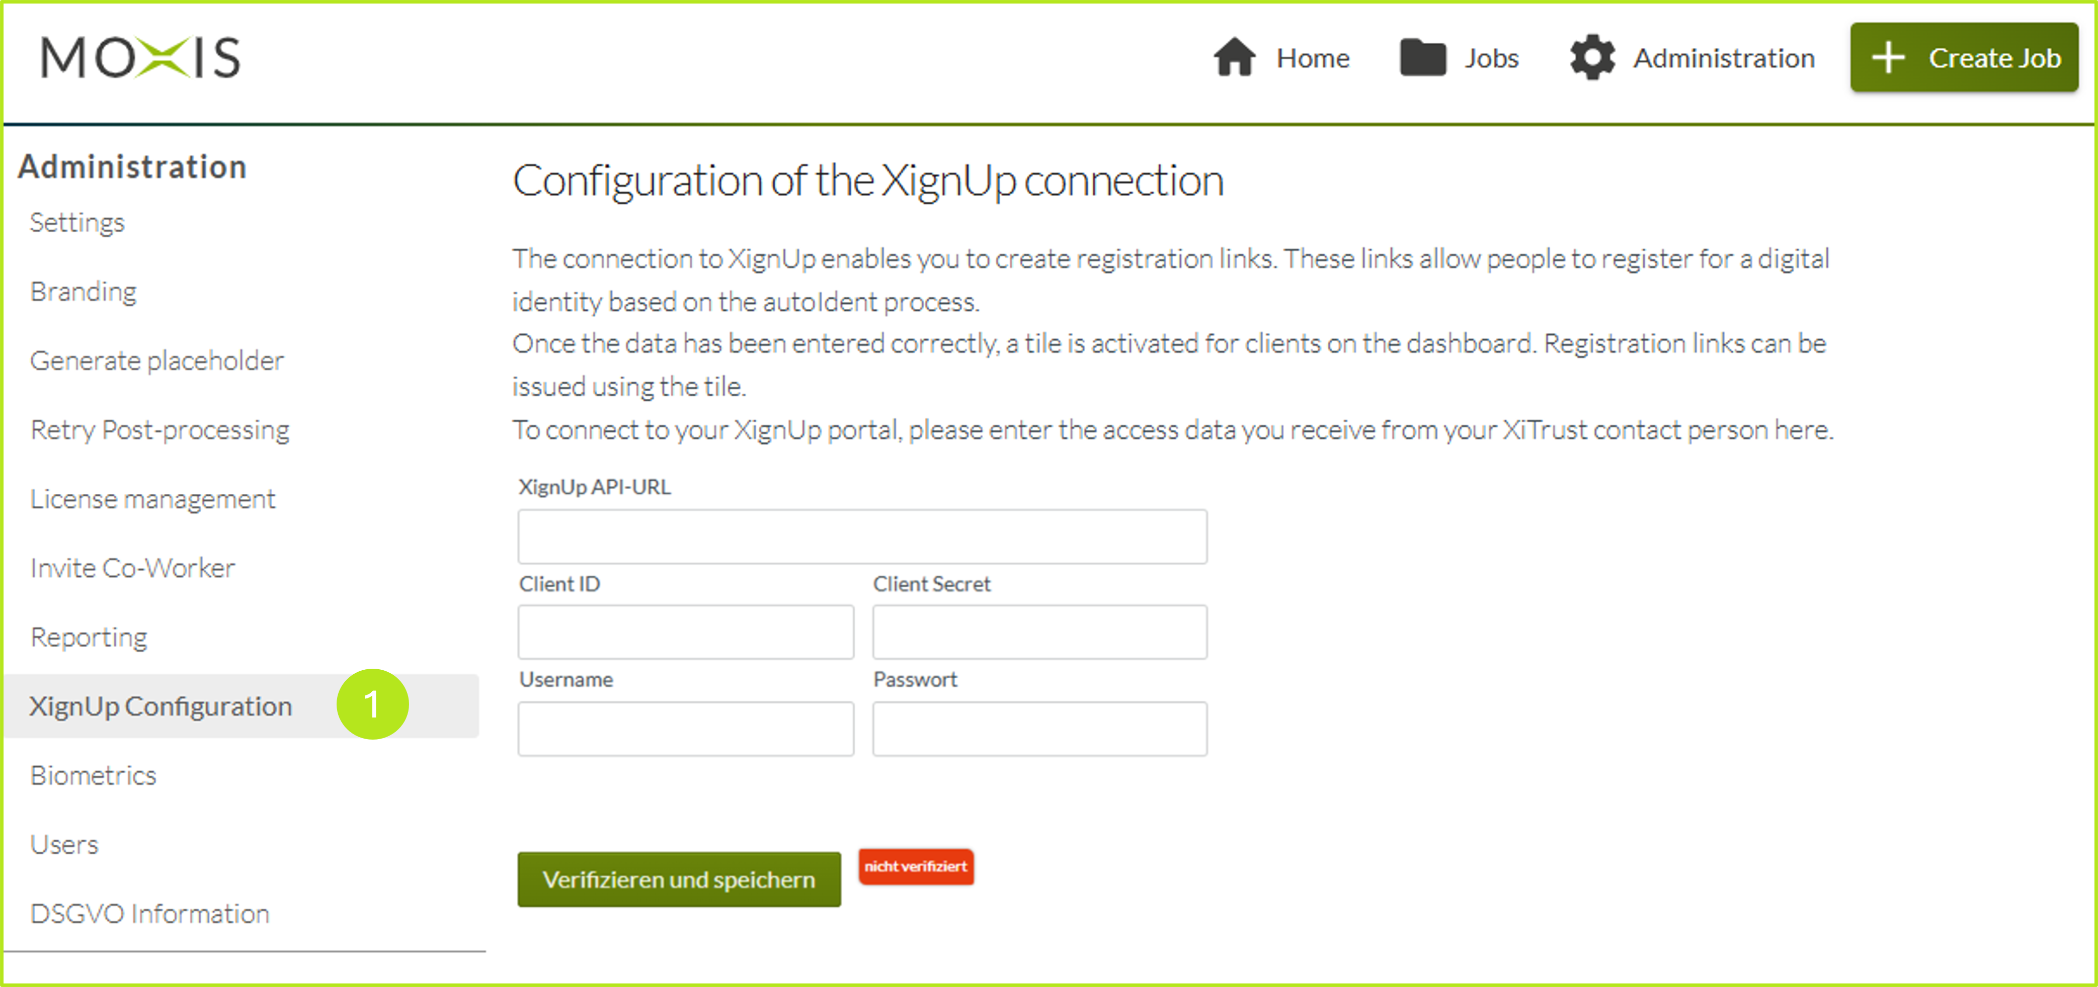Open the Settings administration page
The height and width of the screenshot is (987, 2098).
[77, 223]
